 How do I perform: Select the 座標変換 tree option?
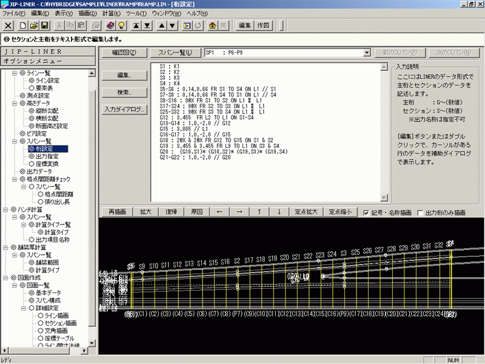click(x=47, y=163)
